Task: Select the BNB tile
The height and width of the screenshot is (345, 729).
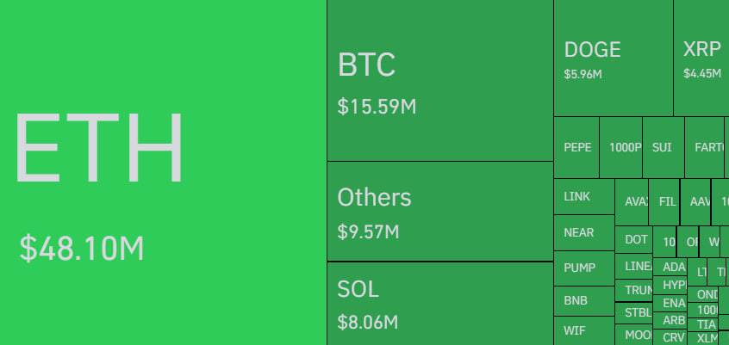Action: [x=584, y=301]
